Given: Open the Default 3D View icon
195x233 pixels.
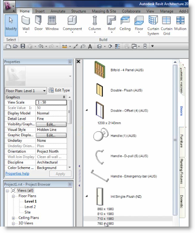Looking at the screenshot, I should pyautogui.click(x=99, y=47).
